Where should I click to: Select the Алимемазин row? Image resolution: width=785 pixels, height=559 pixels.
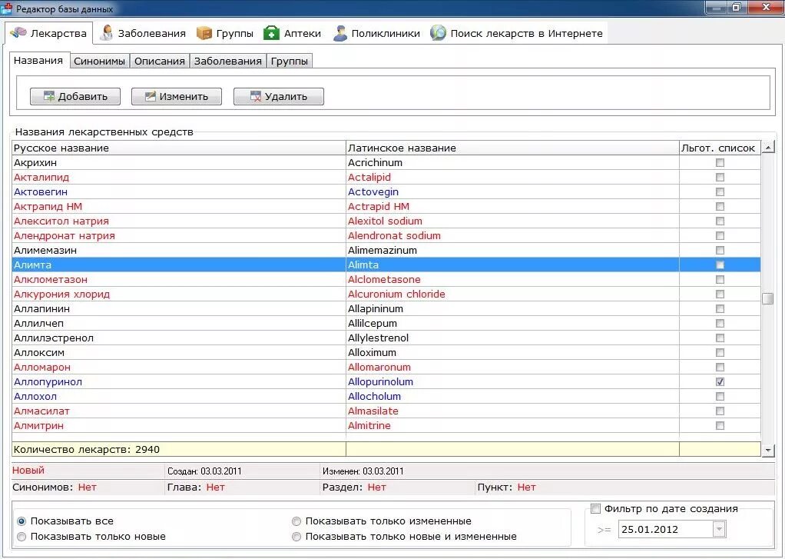(x=386, y=250)
